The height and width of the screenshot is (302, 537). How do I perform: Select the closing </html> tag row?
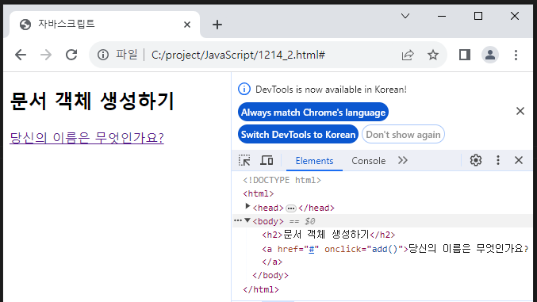pos(382,289)
